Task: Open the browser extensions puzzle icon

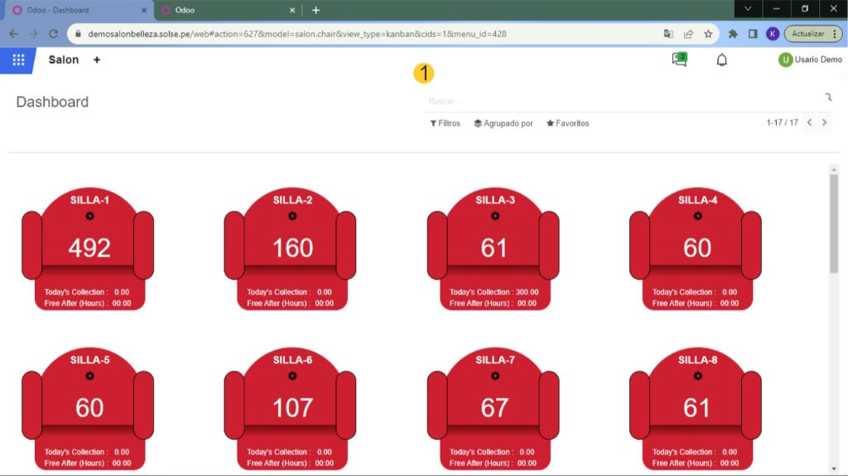Action: coord(733,34)
